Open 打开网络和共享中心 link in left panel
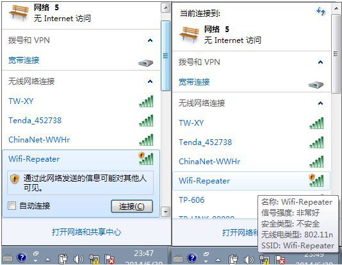The height and width of the screenshot is (265, 342). coord(86,232)
